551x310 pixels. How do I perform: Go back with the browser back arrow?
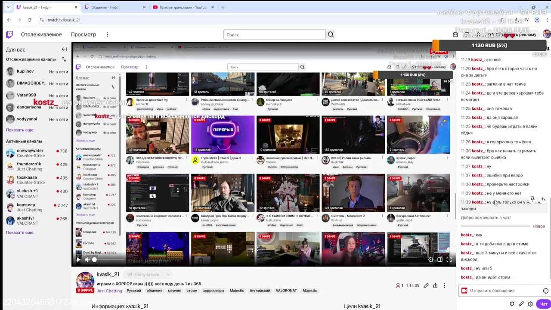[x=9, y=20]
